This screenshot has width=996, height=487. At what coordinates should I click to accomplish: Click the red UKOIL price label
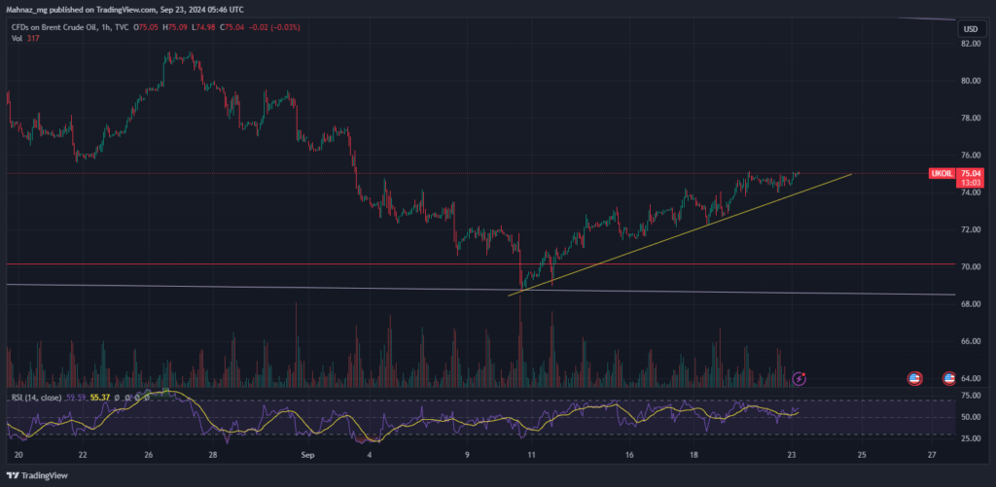click(941, 173)
